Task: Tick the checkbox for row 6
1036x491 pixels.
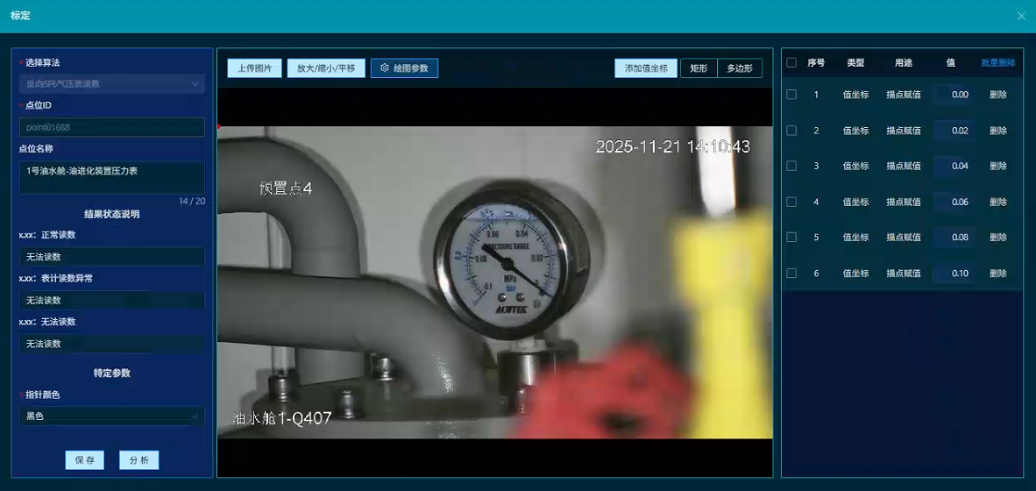Action: pos(791,274)
